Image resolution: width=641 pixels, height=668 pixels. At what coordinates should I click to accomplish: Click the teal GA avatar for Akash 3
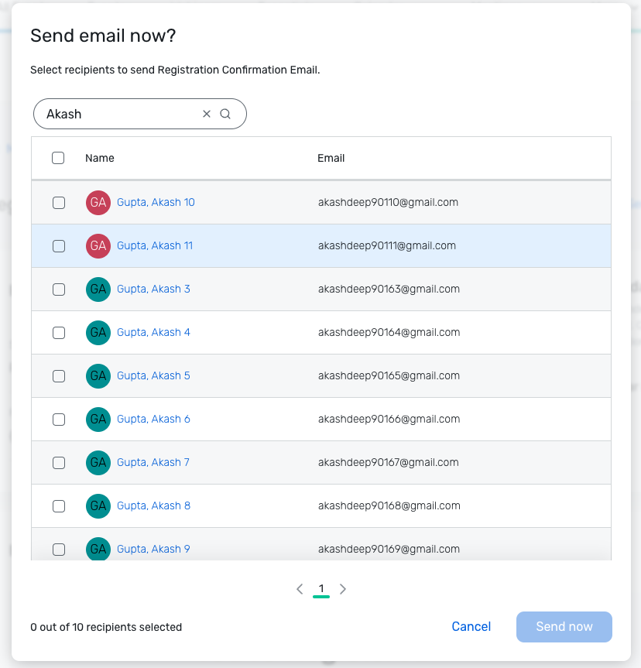[98, 289]
